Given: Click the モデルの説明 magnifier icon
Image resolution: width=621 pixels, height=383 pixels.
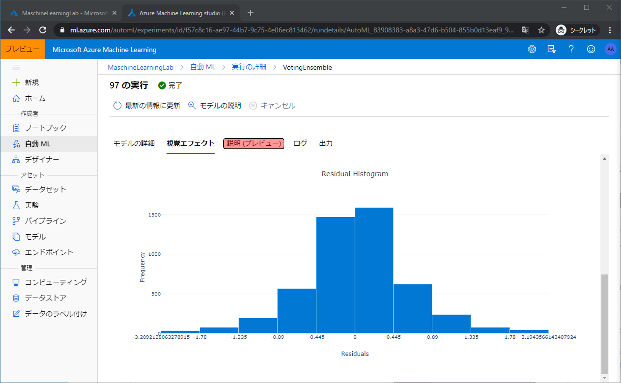Looking at the screenshot, I should click(192, 106).
